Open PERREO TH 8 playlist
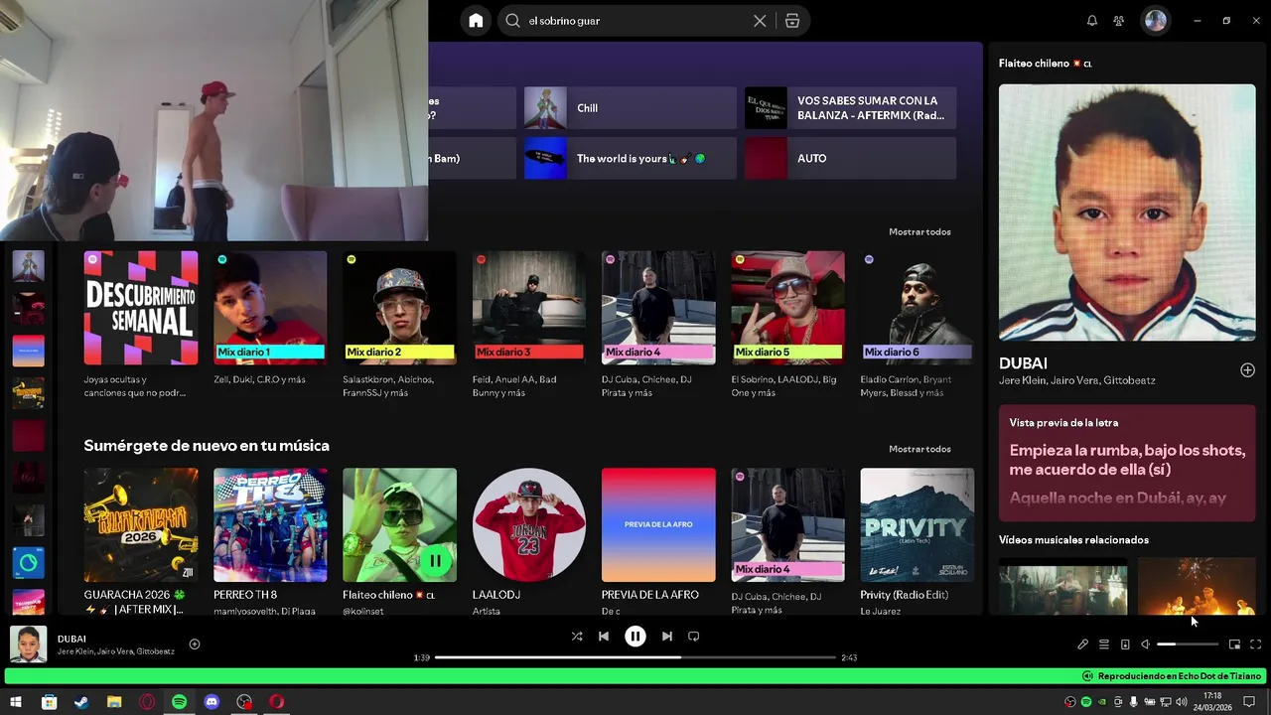 coord(270,525)
